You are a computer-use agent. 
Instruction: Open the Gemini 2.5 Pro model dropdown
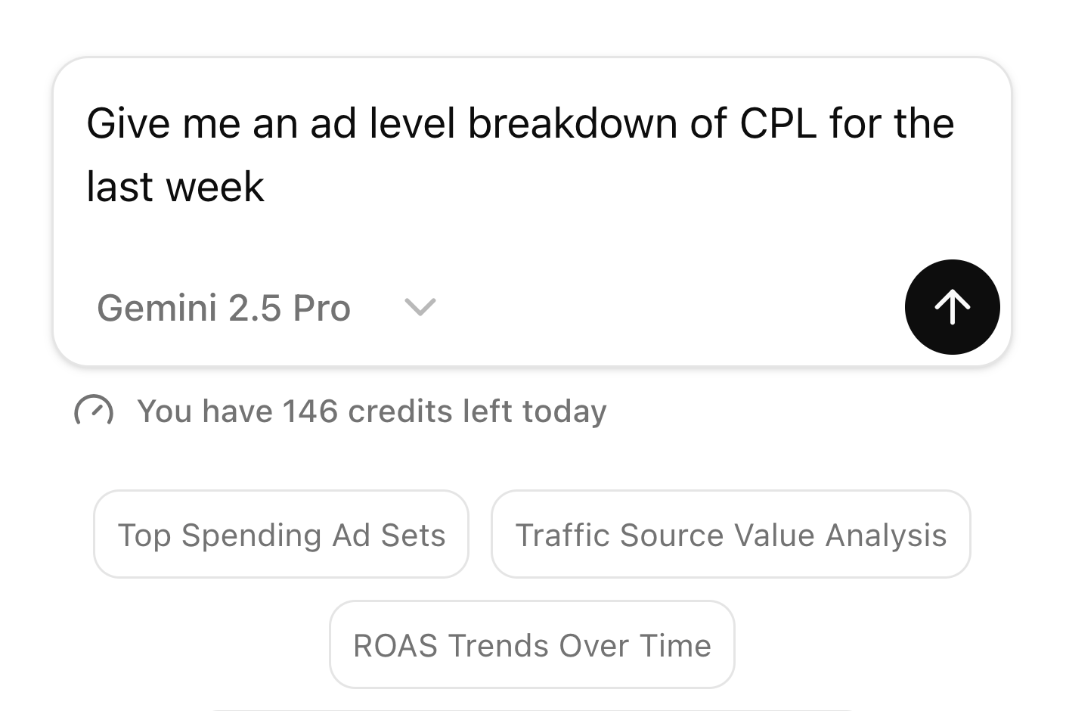(x=224, y=308)
